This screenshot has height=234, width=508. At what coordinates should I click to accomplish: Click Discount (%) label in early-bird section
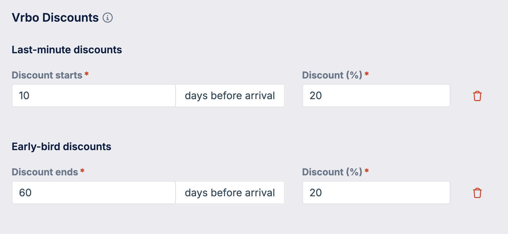(x=332, y=172)
